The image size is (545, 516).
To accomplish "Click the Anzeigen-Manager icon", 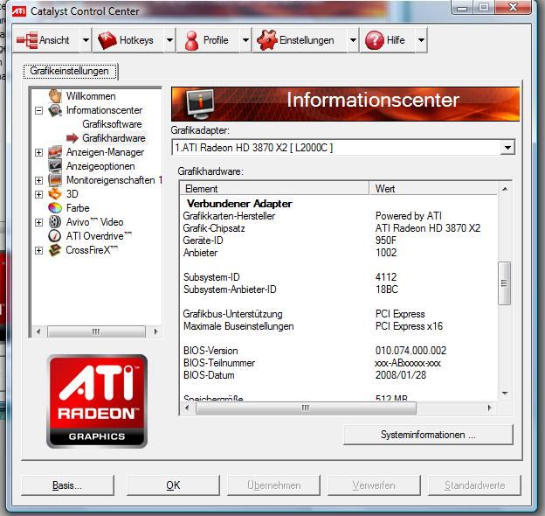I will point(55,152).
